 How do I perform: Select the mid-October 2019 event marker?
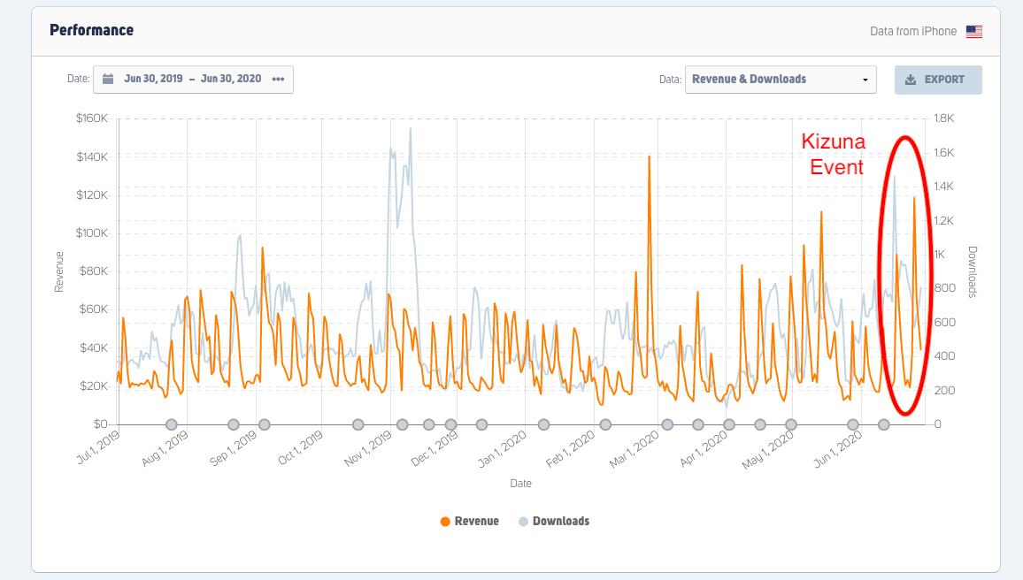(358, 424)
